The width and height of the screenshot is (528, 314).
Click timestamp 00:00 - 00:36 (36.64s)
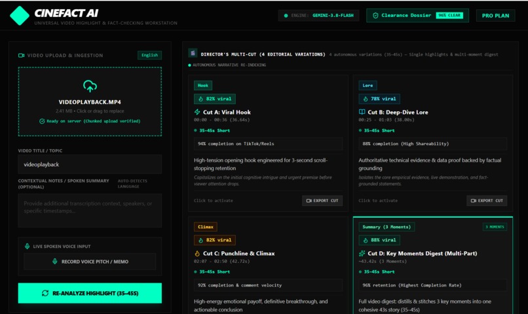click(x=221, y=120)
